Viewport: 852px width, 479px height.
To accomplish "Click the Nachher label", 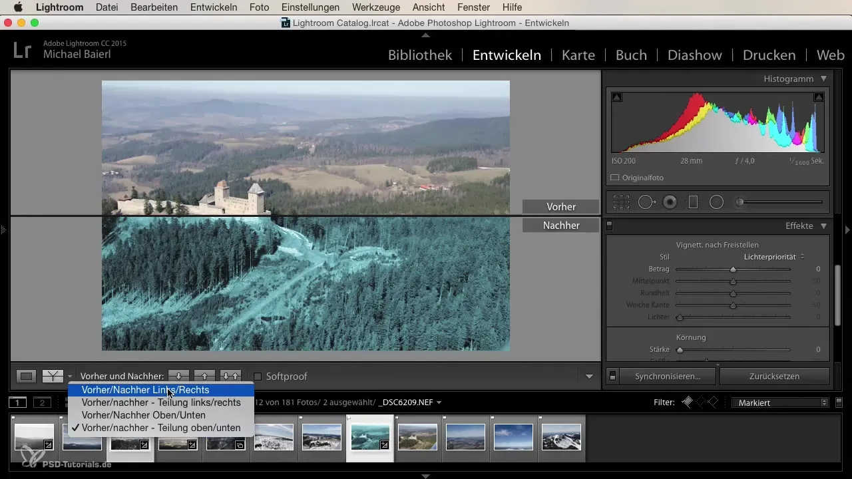I will [x=560, y=226].
